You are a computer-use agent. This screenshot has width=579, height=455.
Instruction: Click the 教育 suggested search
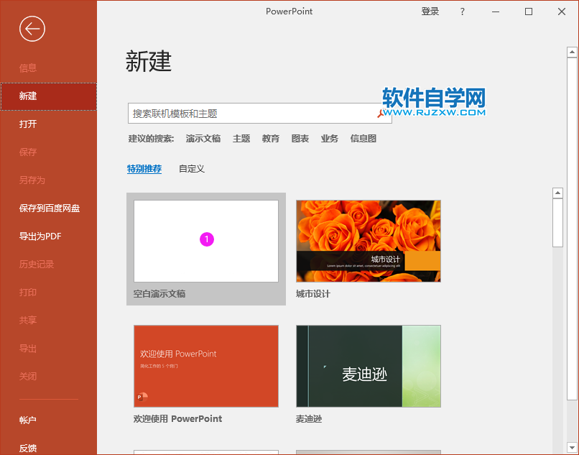pos(270,138)
